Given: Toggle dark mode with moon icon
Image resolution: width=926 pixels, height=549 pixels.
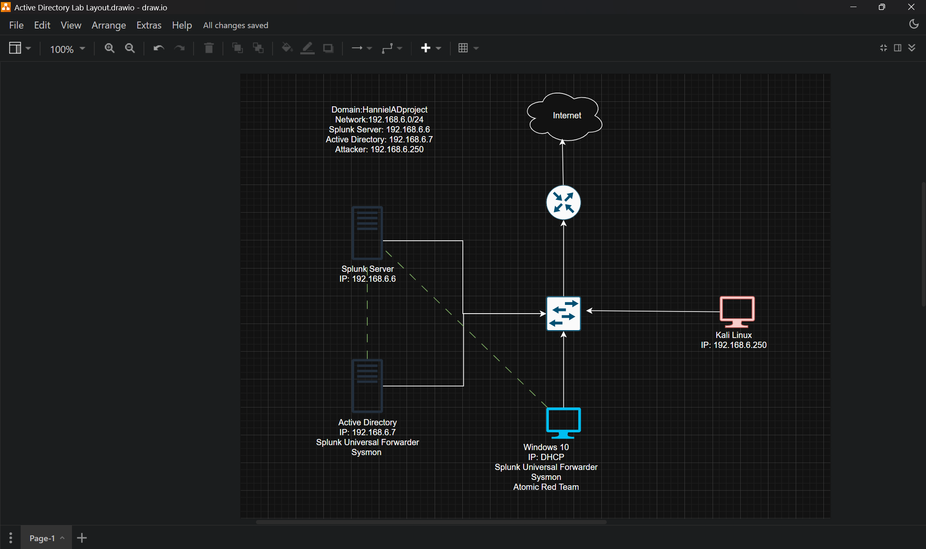Looking at the screenshot, I should (x=914, y=24).
